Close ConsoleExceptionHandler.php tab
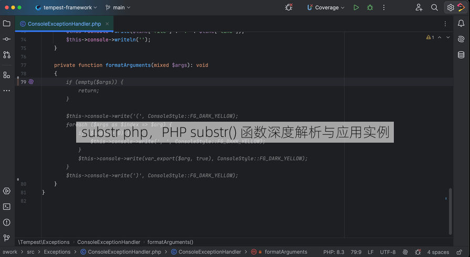This screenshot has height=257, width=470. (x=107, y=24)
